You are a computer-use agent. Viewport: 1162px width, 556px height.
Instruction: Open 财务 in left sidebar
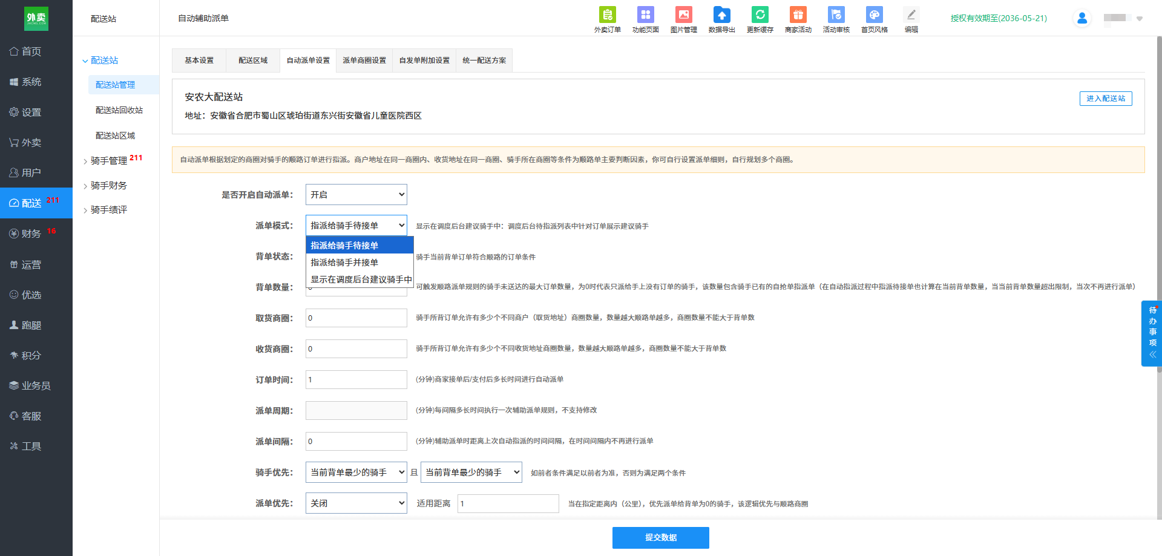coord(36,234)
